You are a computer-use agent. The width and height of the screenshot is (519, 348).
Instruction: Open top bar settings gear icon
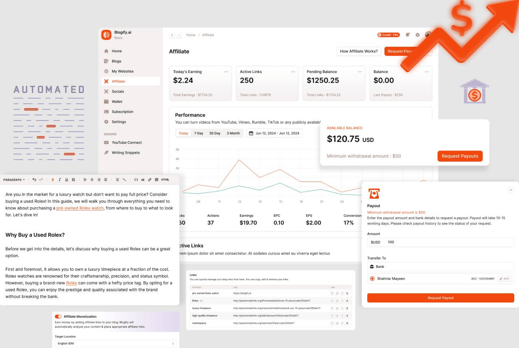coord(418,35)
